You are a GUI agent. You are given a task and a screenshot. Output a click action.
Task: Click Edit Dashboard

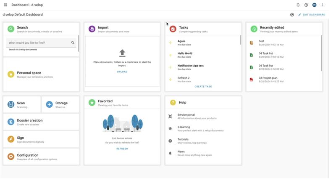[x=312, y=15]
